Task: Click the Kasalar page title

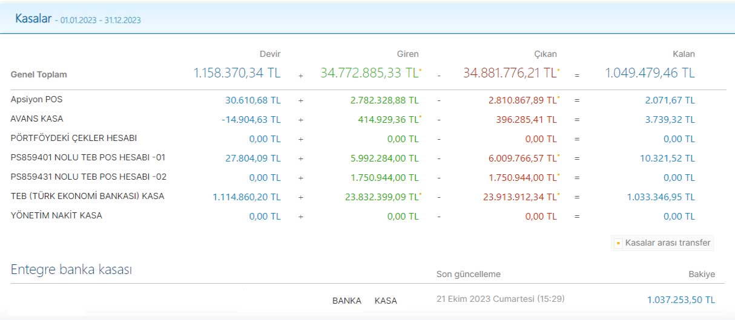Action: 33,18
